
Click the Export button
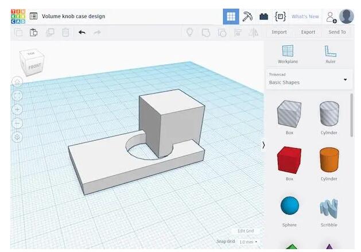(308, 32)
